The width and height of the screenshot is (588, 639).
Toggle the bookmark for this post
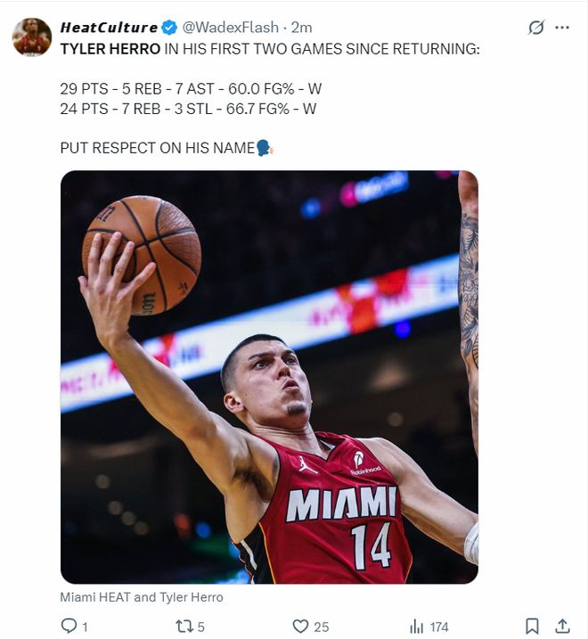(532, 627)
